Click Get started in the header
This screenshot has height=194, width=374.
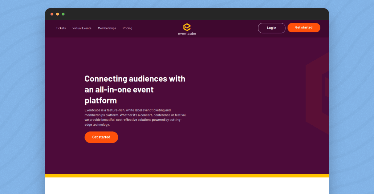pyautogui.click(x=304, y=27)
